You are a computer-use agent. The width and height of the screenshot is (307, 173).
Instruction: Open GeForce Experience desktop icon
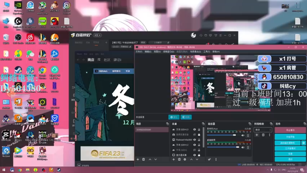pos(18,8)
